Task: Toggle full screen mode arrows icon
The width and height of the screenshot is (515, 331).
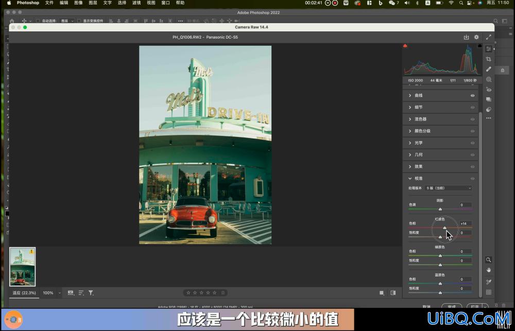Action: click(x=489, y=37)
